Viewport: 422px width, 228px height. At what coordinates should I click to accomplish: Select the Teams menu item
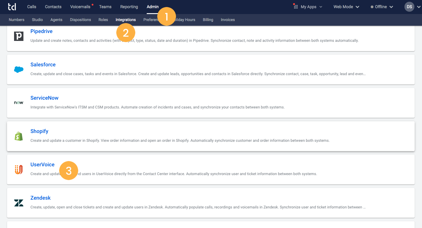click(x=105, y=7)
